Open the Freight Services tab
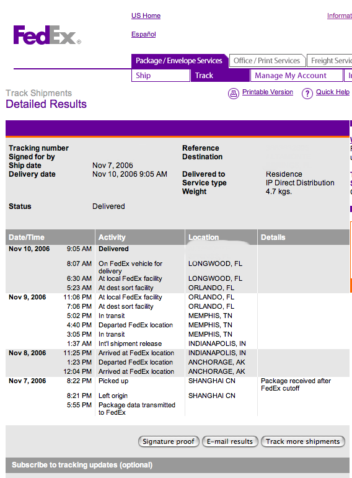The image size is (352, 478). coord(330,61)
